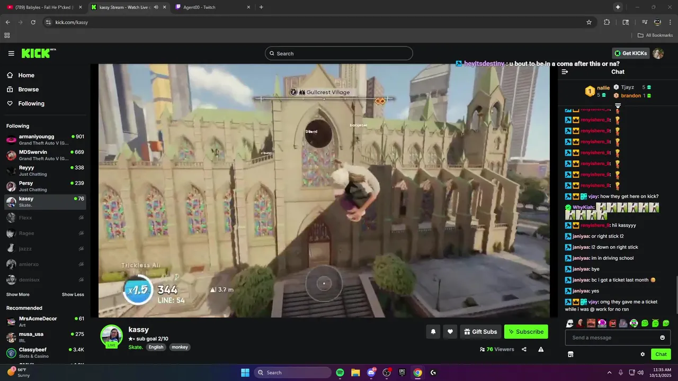Click the green Subscribe button
Screen dimensions: 678x381
coord(526,332)
